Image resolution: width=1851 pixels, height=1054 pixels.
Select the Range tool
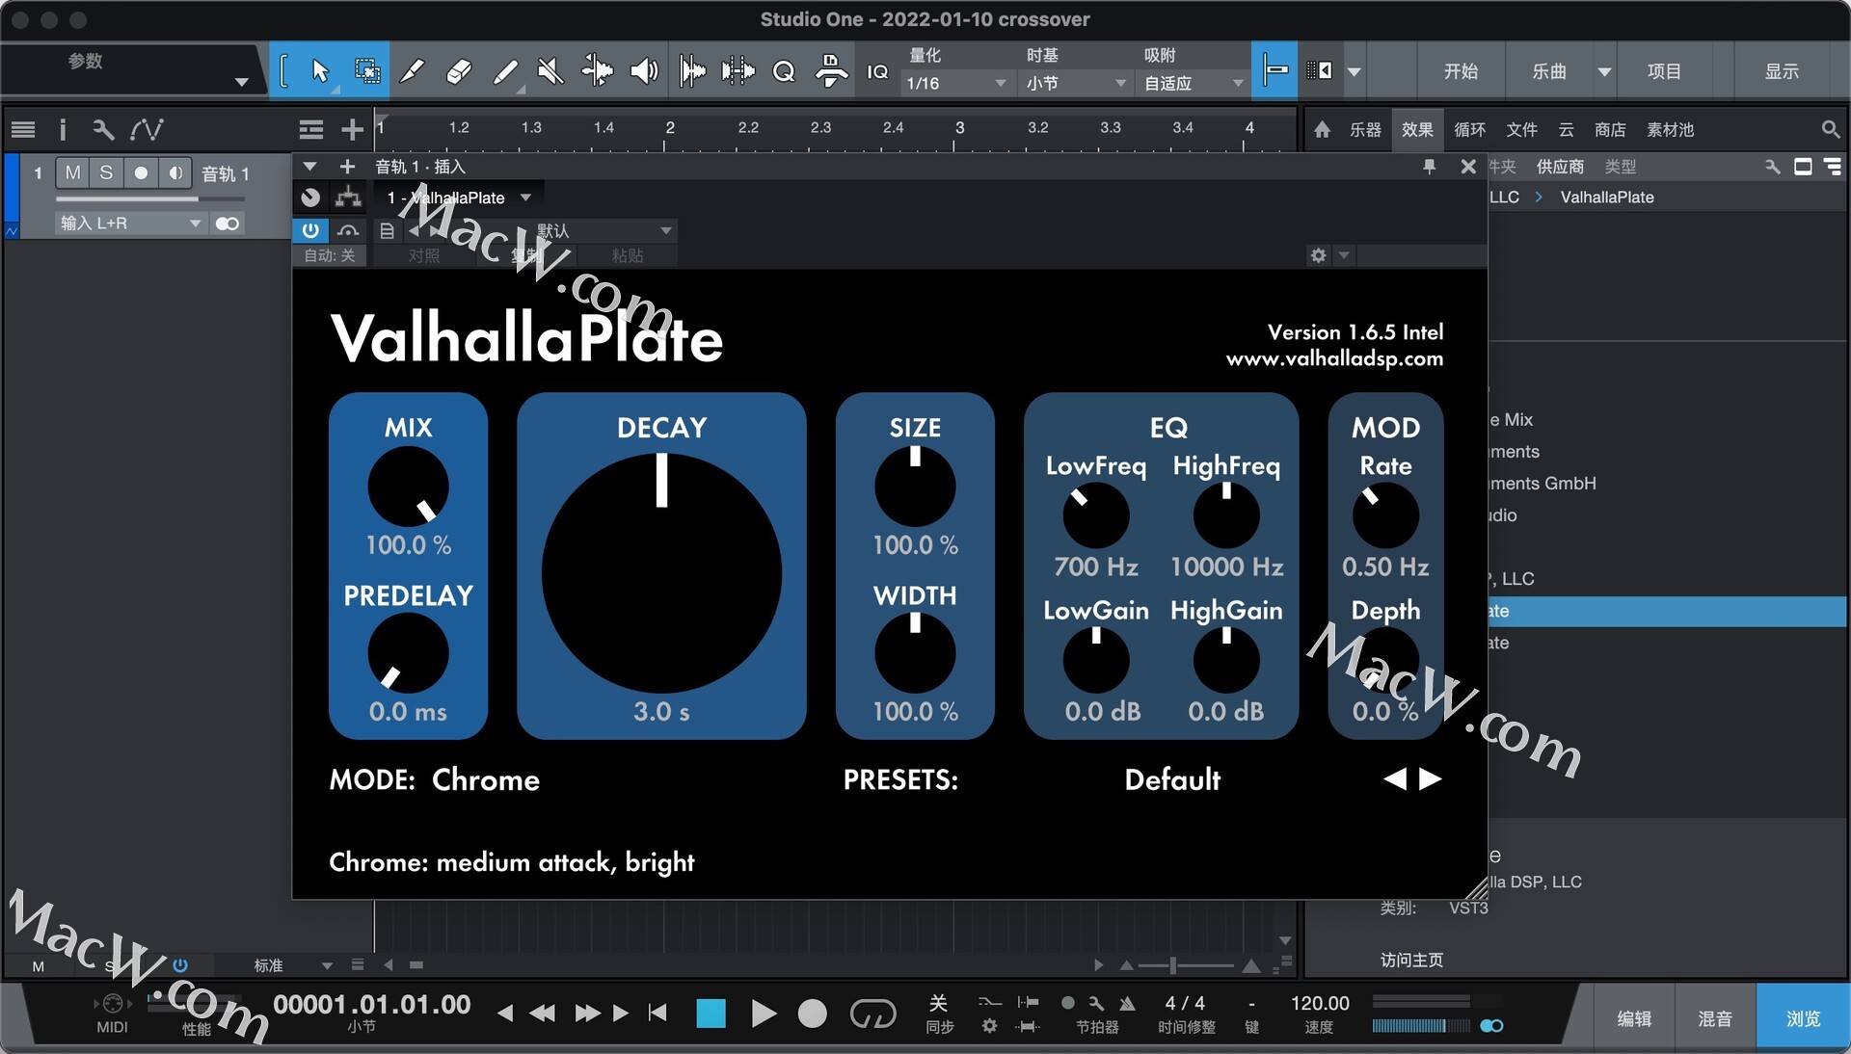366,70
